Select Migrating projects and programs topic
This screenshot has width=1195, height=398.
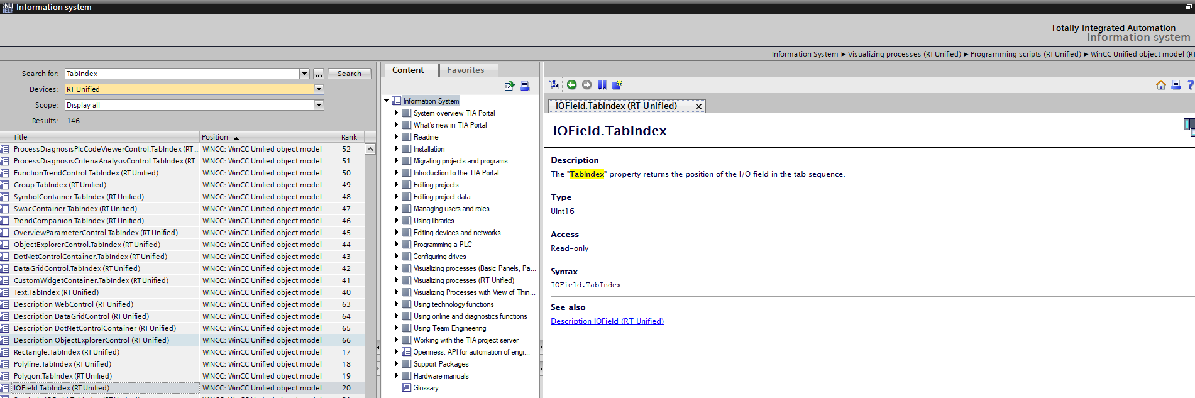point(460,161)
